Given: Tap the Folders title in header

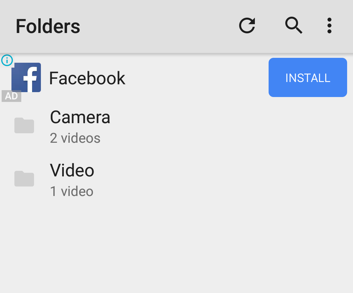Looking at the screenshot, I should [x=48, y=26].
